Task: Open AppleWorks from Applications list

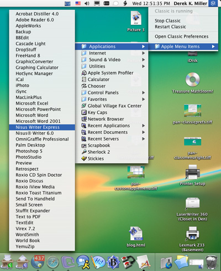Action: tap(42, 26)
